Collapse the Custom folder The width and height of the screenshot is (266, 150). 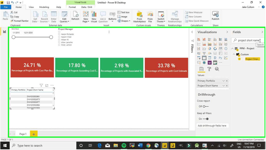tap(234, 54)
